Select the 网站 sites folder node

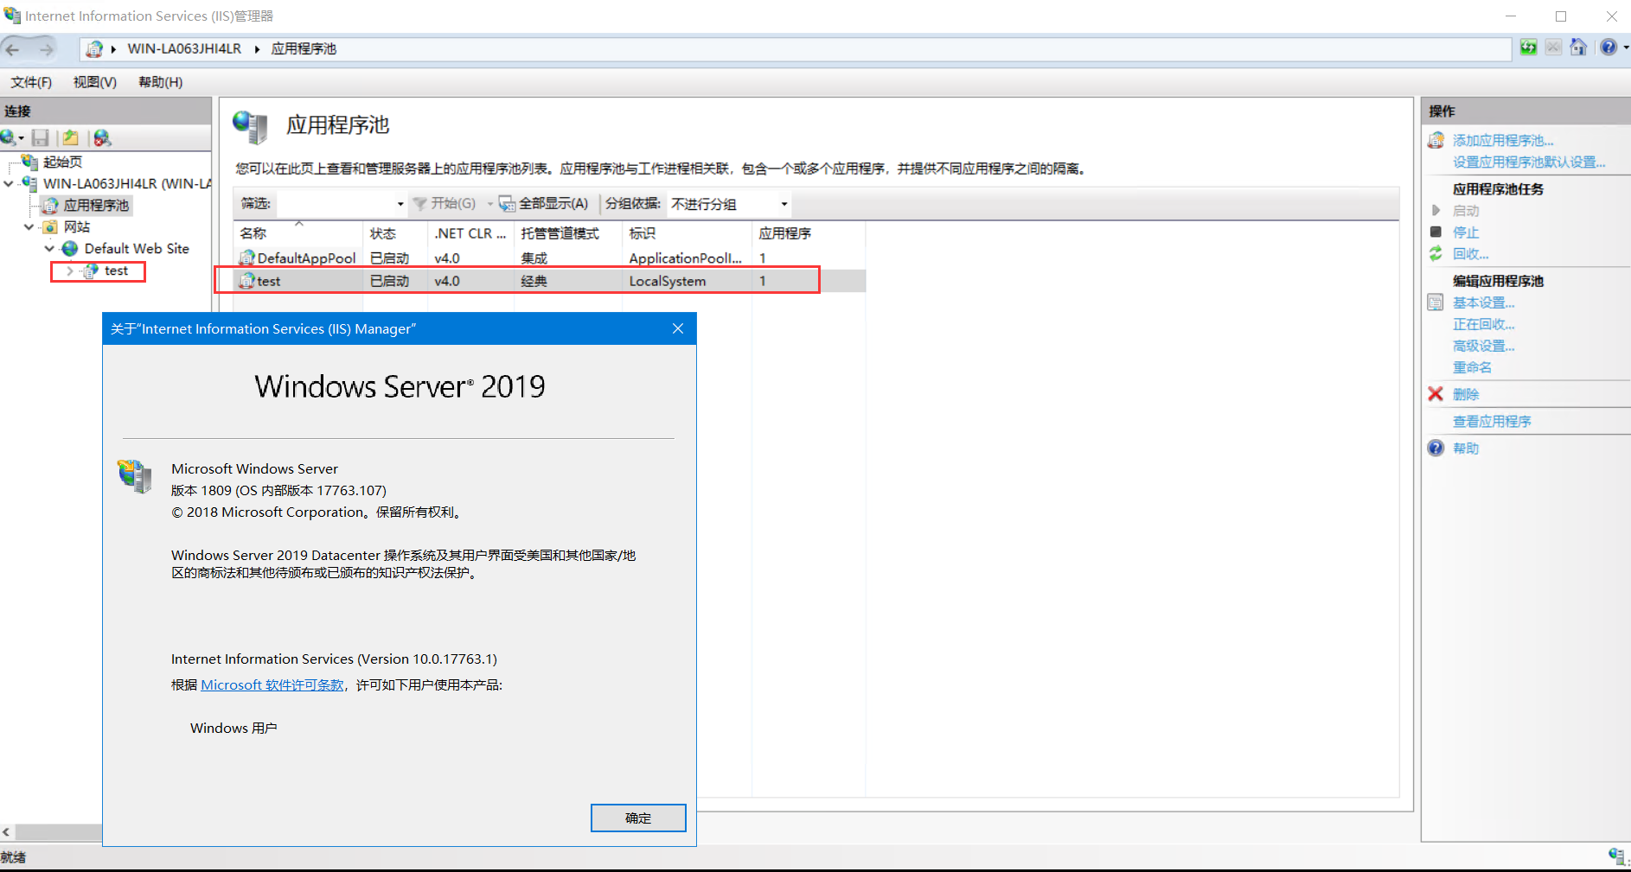tap(77, 226)
